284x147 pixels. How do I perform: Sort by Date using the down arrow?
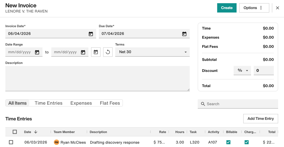pos(36,132)
